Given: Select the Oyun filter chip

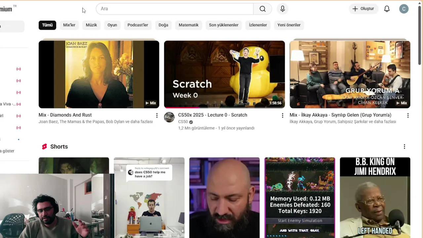Looking at the screenshot, I should click(112, 25).
